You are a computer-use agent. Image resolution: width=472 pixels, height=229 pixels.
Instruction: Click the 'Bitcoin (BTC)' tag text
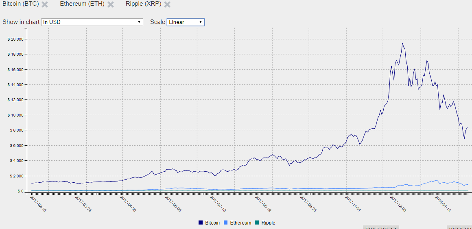[21, 4]
